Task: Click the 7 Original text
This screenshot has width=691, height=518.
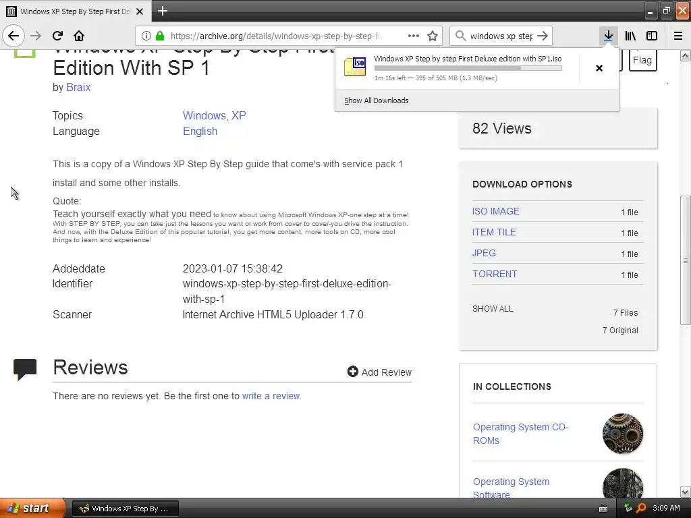Action: coord(620,330)
